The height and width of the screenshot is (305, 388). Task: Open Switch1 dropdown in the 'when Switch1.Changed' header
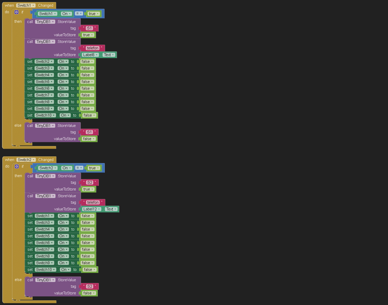(x=26, y=5)
